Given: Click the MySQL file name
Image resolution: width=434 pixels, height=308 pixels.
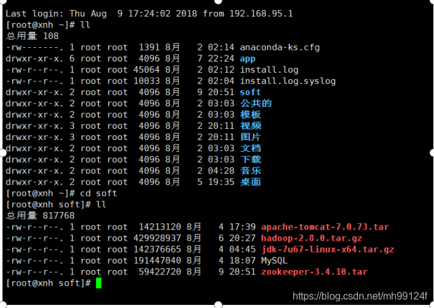Looking at the screenshot, I should click(275, 261).
